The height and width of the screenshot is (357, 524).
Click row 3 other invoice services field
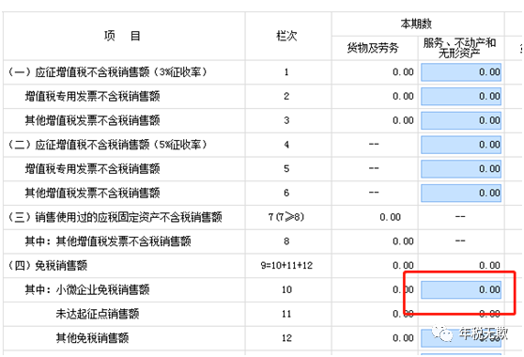click(x=461, y=120)
